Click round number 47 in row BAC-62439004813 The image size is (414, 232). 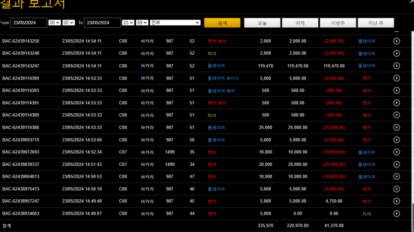point(192,176)
